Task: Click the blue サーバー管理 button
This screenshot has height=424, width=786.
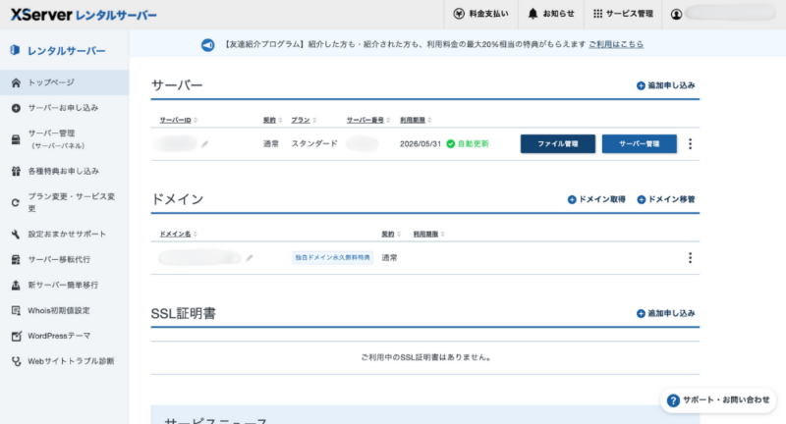Action: [639, 143]
